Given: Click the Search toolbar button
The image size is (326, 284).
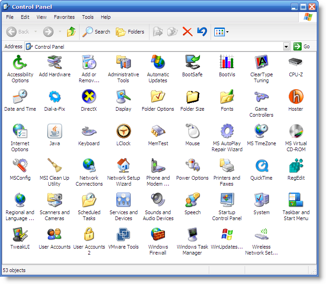Looking at the screenshot, I should [97, 32].
